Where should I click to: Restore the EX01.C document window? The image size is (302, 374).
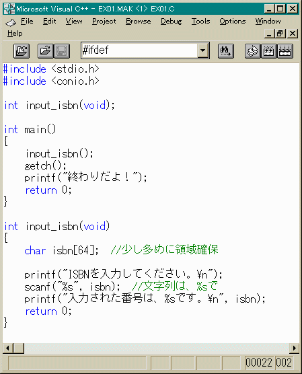[x=280, y=34]
